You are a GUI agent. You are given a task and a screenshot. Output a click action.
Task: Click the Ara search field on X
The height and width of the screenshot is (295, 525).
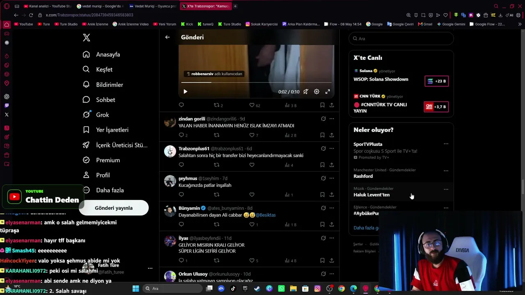tap(401, 39)
